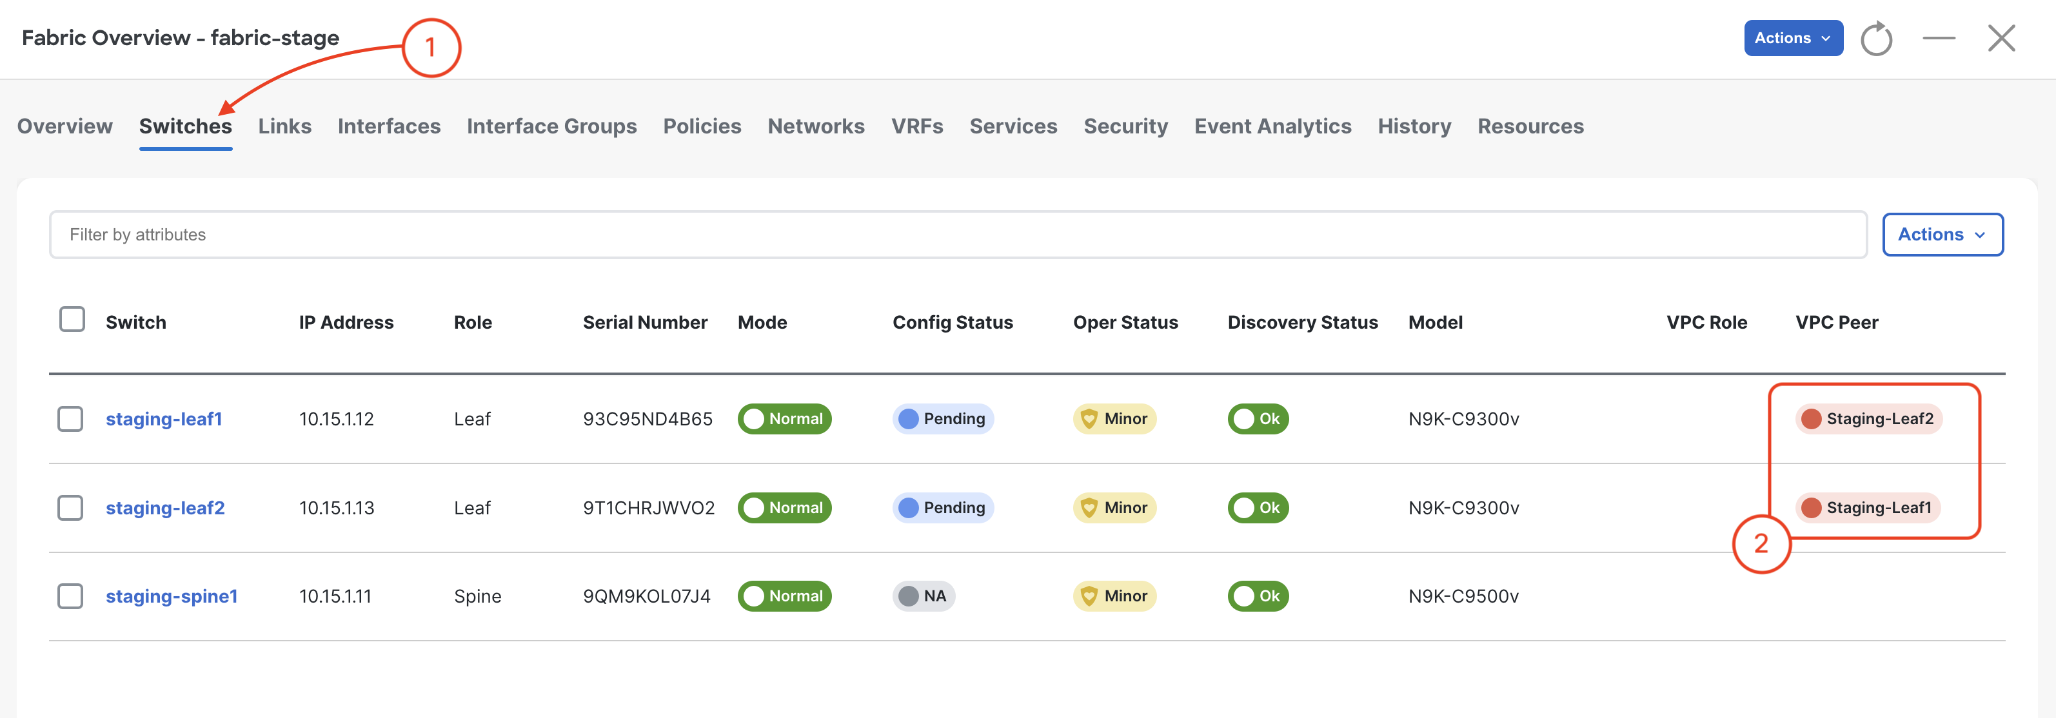This screenshot has height=718, width=2056.
Task: Sort by the VPC Peer column header
Action: coord(1837,322)
